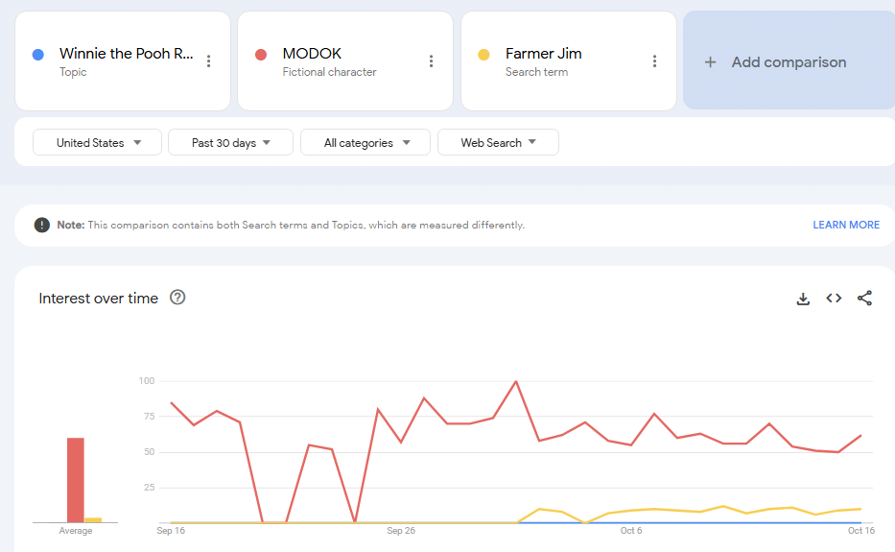Click the Fictional character subtitle
Image resolution: width=895 pixels, height=552 pixels.
coord(329,72)
